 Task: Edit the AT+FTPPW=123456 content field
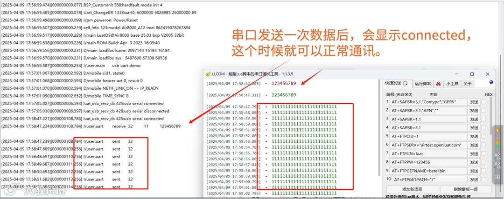coord(428,162)
